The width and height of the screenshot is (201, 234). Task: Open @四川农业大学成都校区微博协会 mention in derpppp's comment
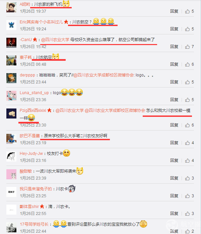(x=104, y=75)
